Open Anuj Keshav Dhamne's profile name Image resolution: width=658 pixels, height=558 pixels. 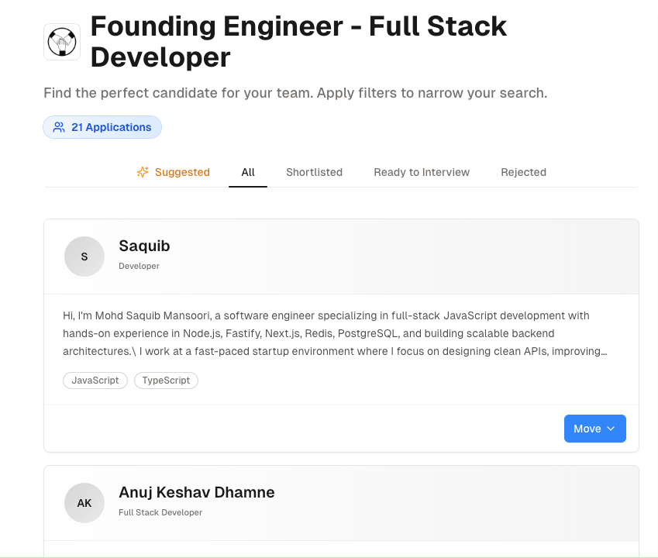click(196, 492)
